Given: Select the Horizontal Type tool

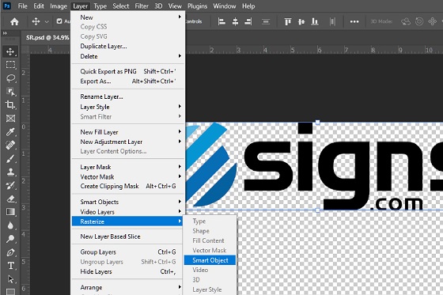Looking at the screenshot, I should 10,266.
